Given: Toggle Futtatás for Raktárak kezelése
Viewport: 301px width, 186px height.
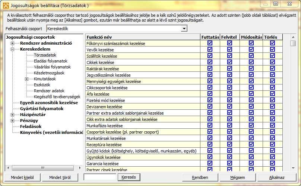Looking at the screenshot, I should point(210,68).
